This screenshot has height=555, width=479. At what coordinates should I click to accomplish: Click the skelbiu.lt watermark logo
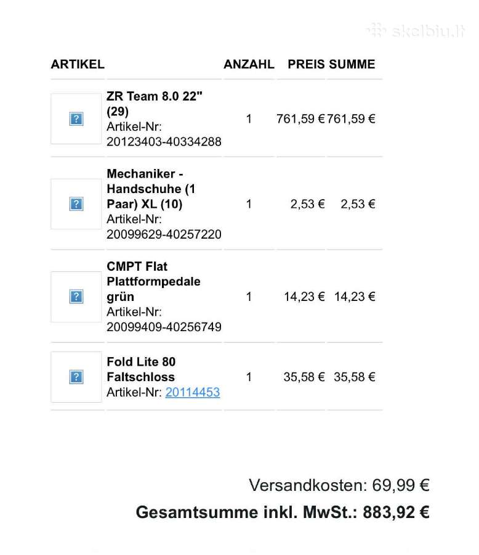(416, 31)
